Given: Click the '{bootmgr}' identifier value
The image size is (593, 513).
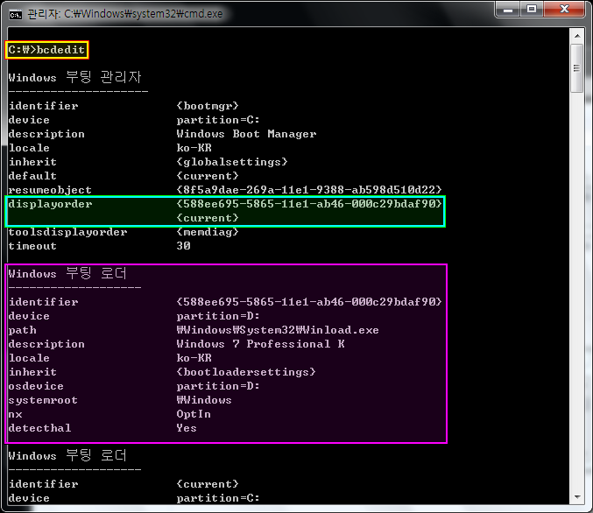Looking at the screenshot, I should click(x=208, y=106).
